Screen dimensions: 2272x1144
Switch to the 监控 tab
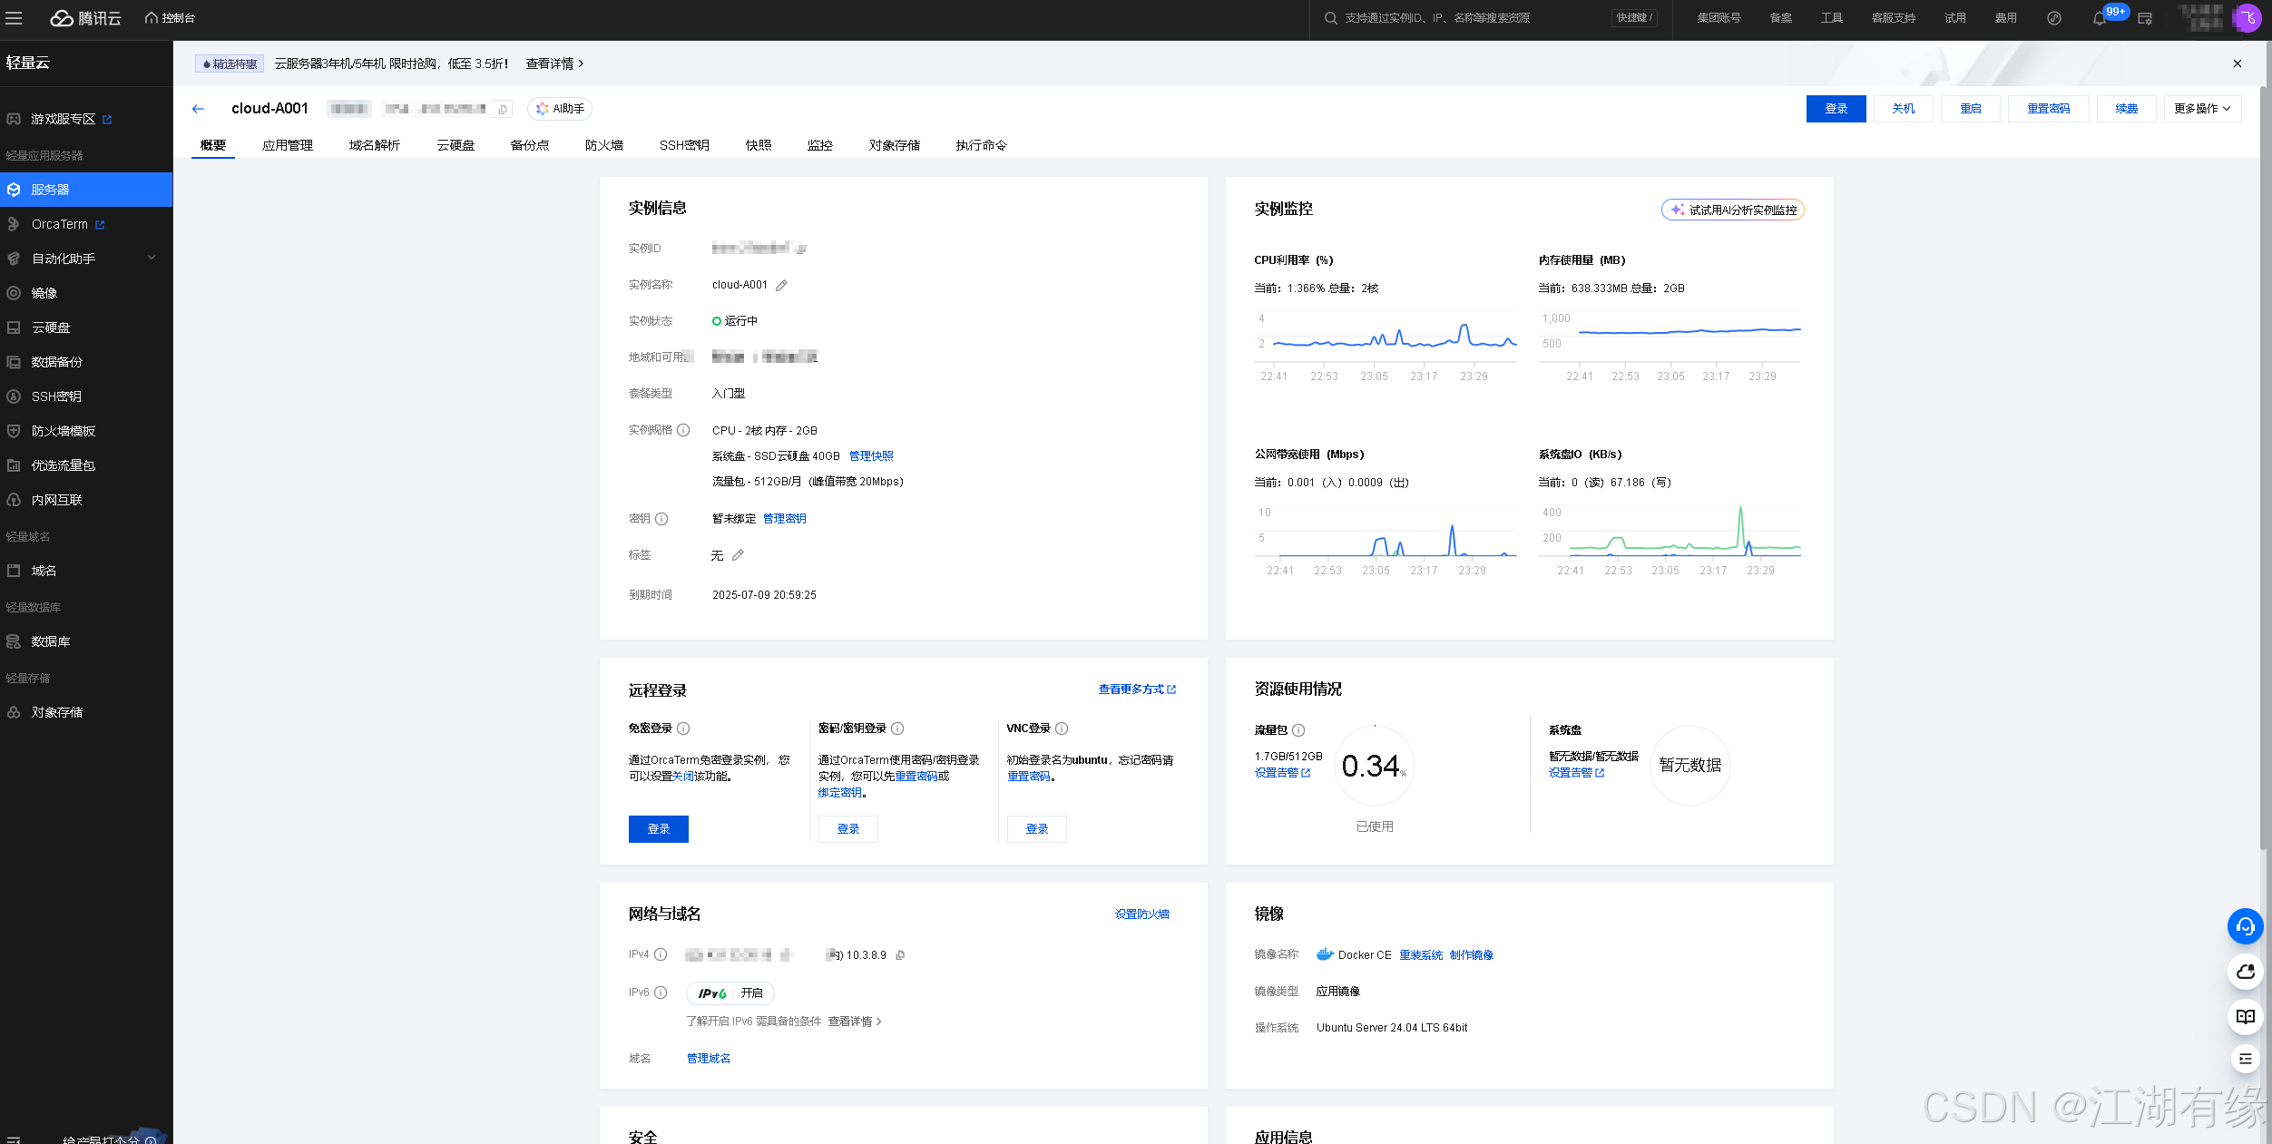click(819, 145)
